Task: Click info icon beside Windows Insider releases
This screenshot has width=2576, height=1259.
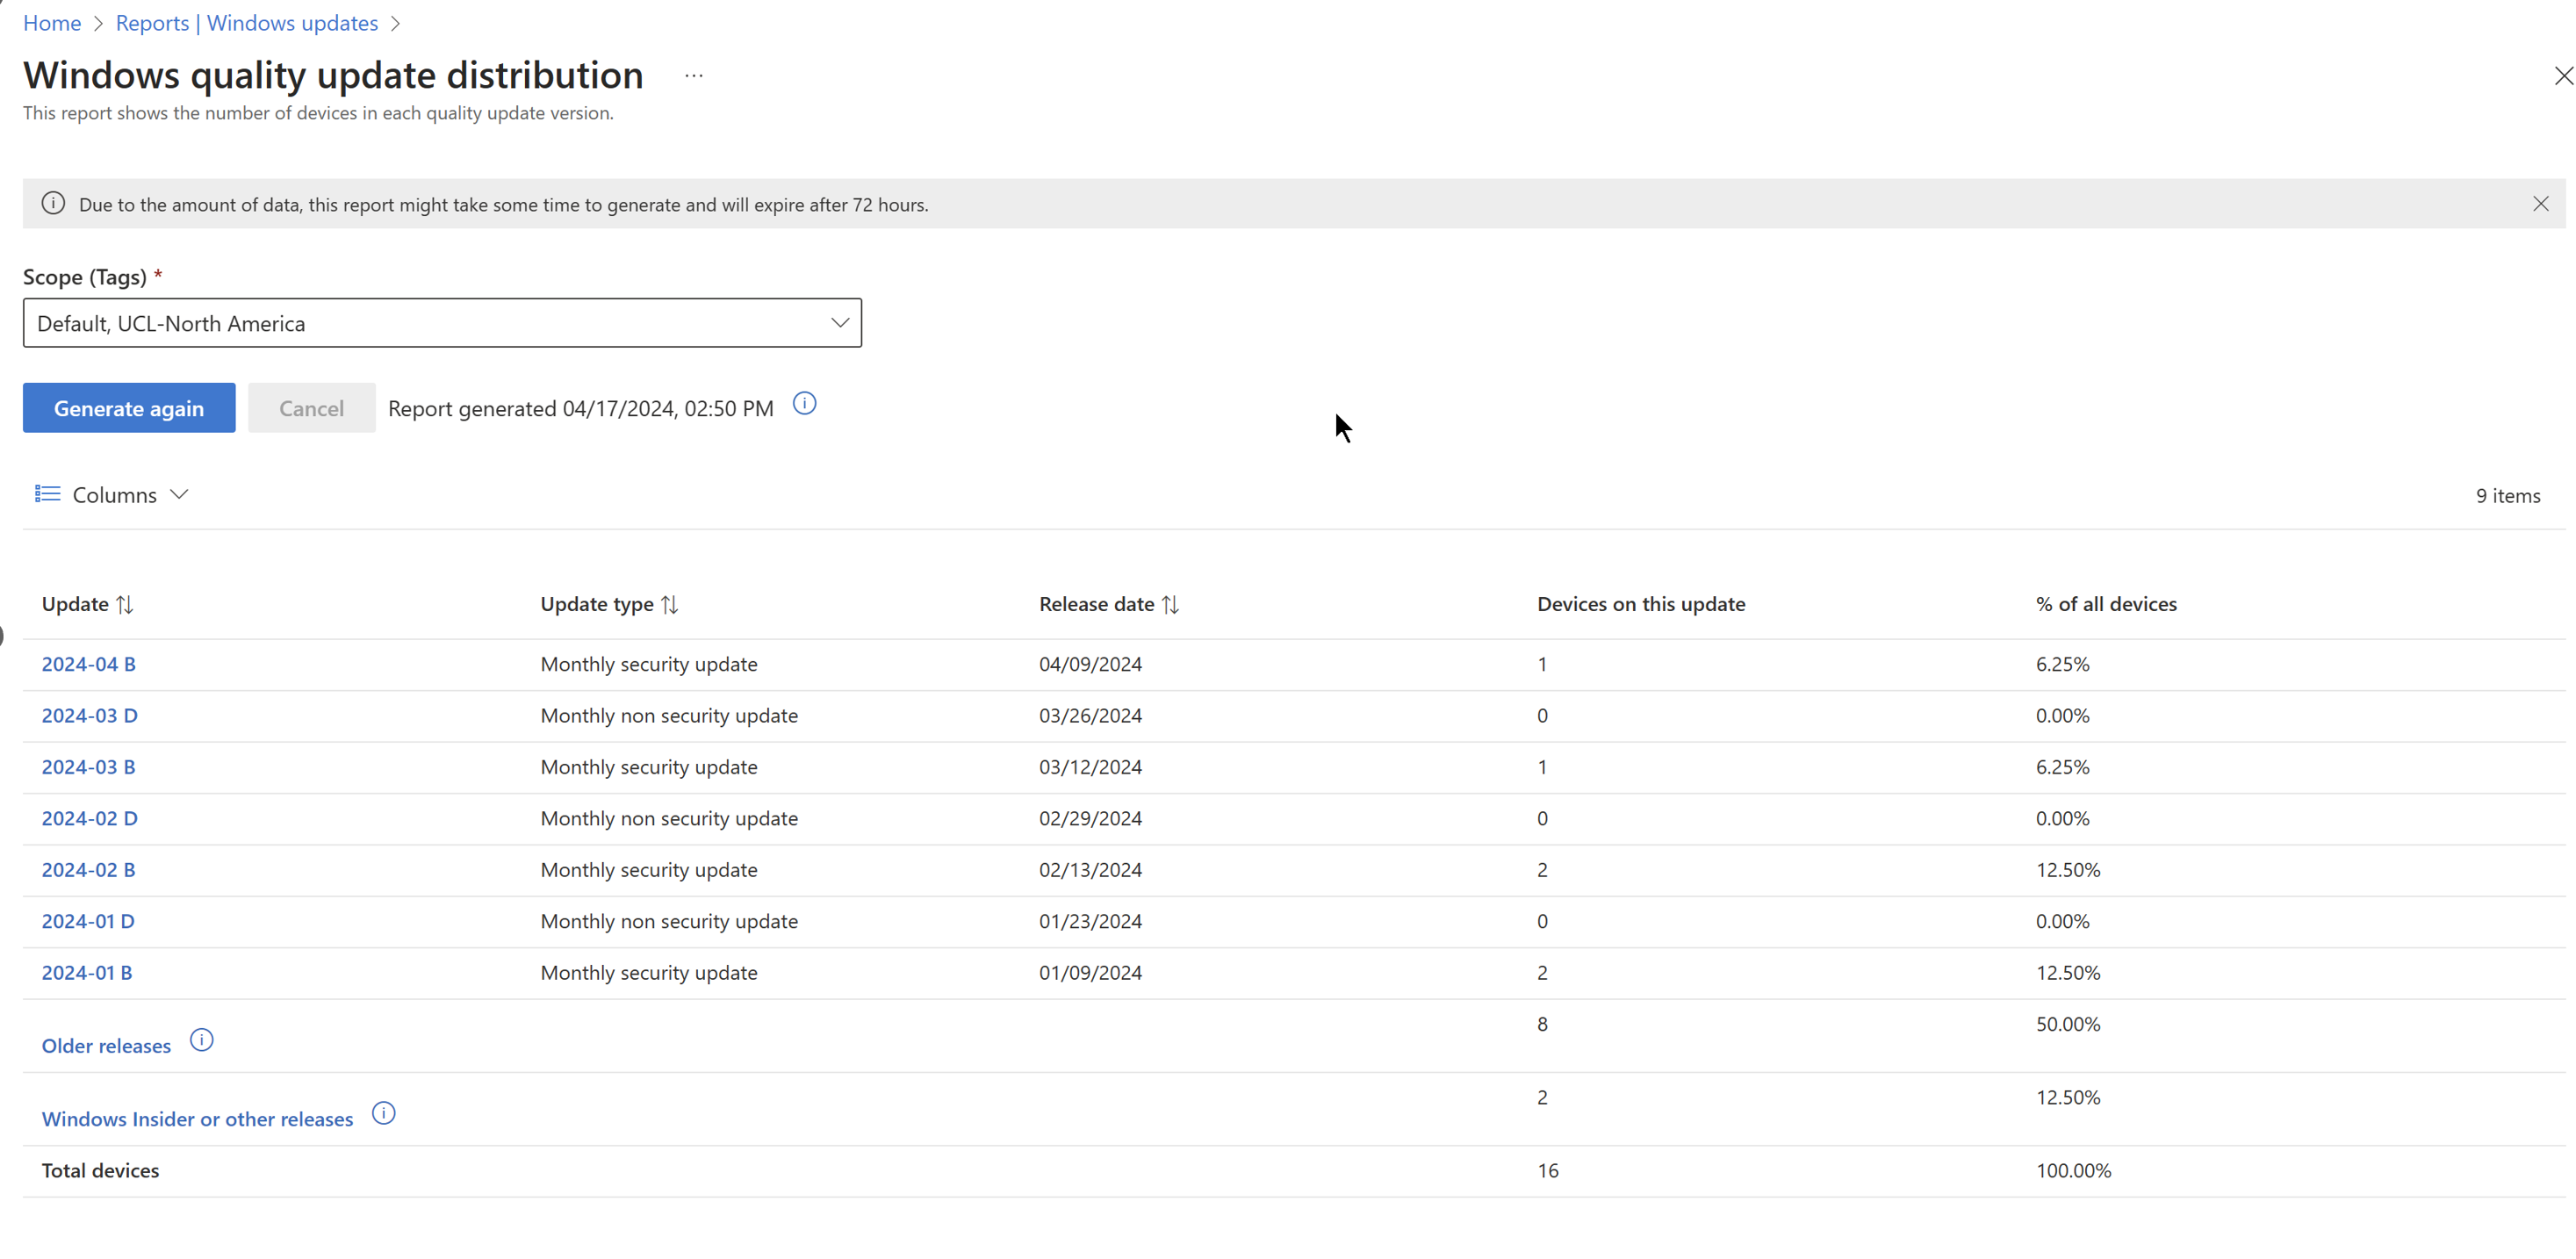Action: tap(384, 1113)
